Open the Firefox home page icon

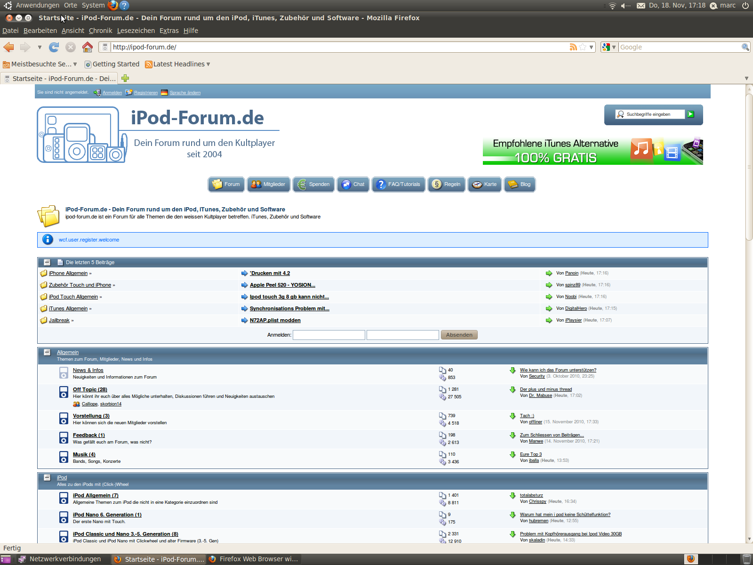coord(87,47)
